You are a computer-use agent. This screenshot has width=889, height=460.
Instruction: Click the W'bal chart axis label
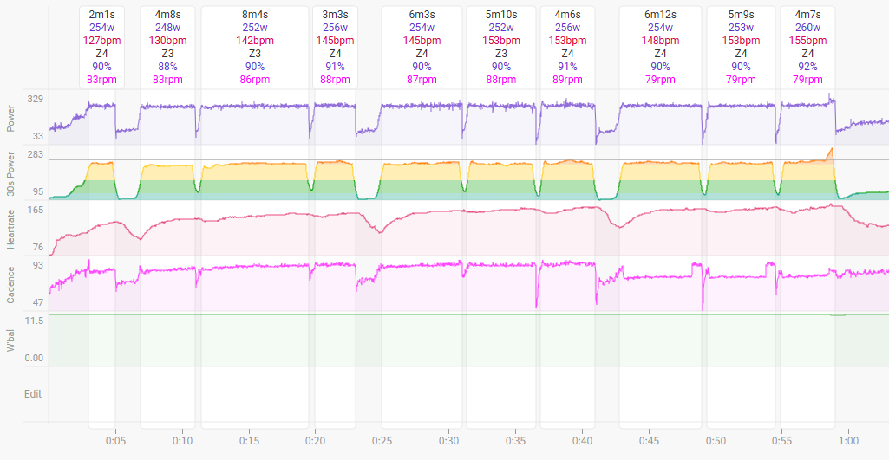click(x=10, y=340)
